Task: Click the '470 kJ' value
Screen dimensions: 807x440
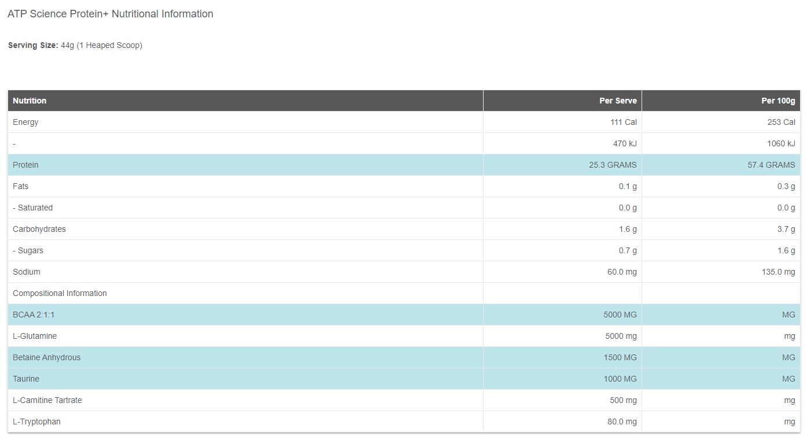Action: point(625,143)
